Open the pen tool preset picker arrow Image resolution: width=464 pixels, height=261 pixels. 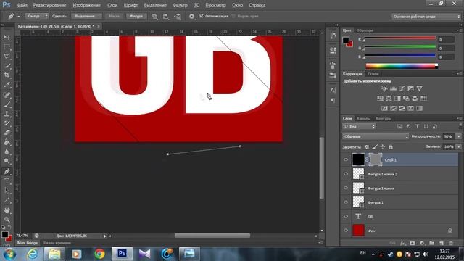(19, 17)
